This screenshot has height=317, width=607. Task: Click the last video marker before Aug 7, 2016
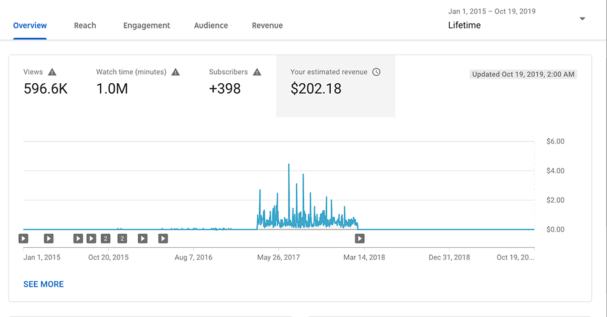163,239
